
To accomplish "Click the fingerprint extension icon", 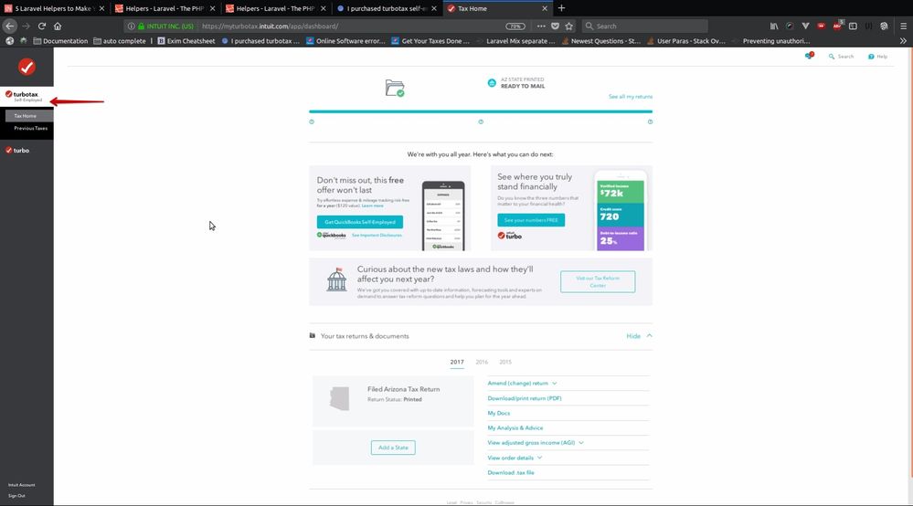I will tap(884, 26).
